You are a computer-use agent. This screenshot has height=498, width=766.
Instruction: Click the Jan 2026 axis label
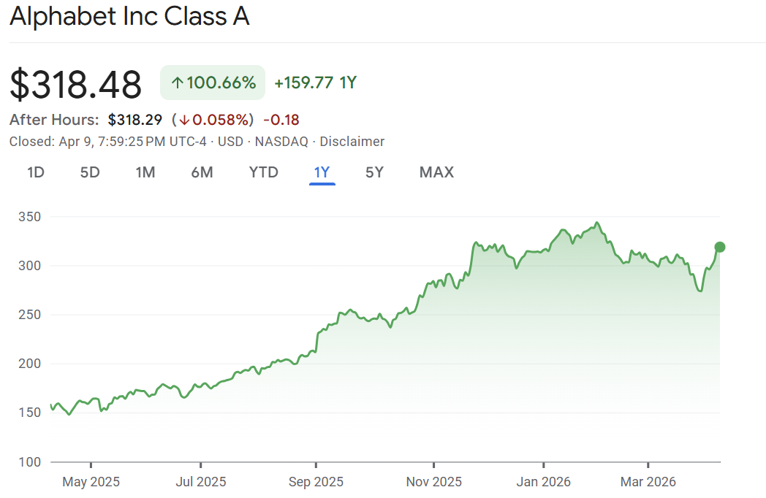544,482
